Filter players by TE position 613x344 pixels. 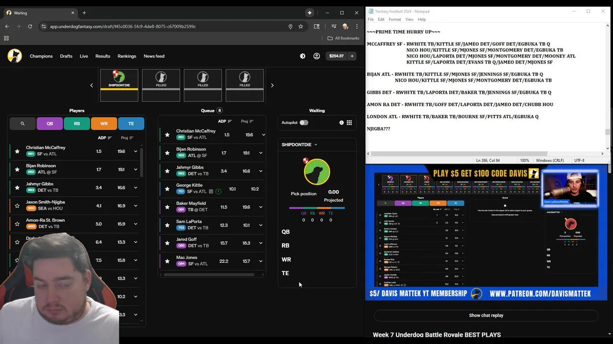131,123
